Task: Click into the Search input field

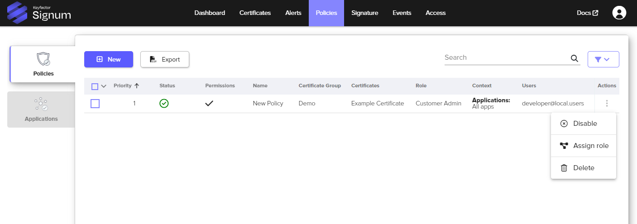Action: [x=506, y=57]
